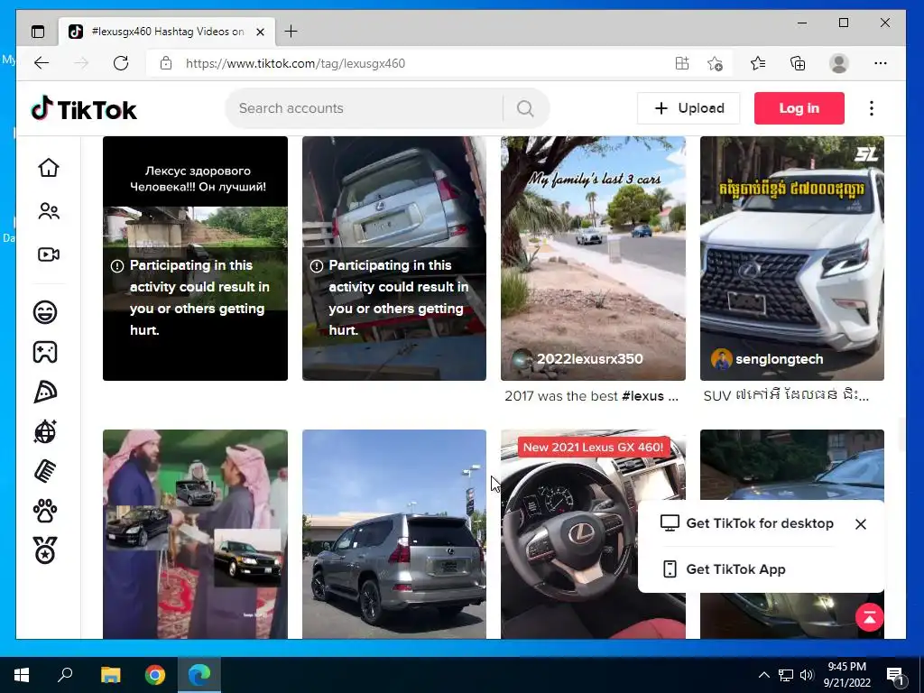Screen dimensions: 924x693
Task: Add this page to favorites star icon
Action: coord(715,63)
